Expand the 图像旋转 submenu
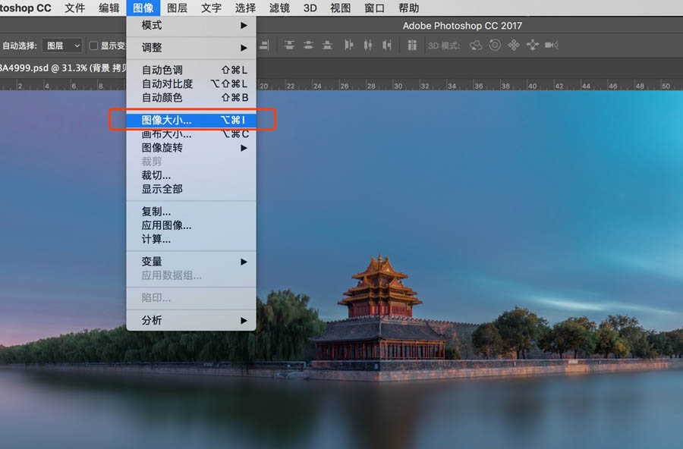The image size is (683, 449). pyautogui.click(x=191, y=148)
